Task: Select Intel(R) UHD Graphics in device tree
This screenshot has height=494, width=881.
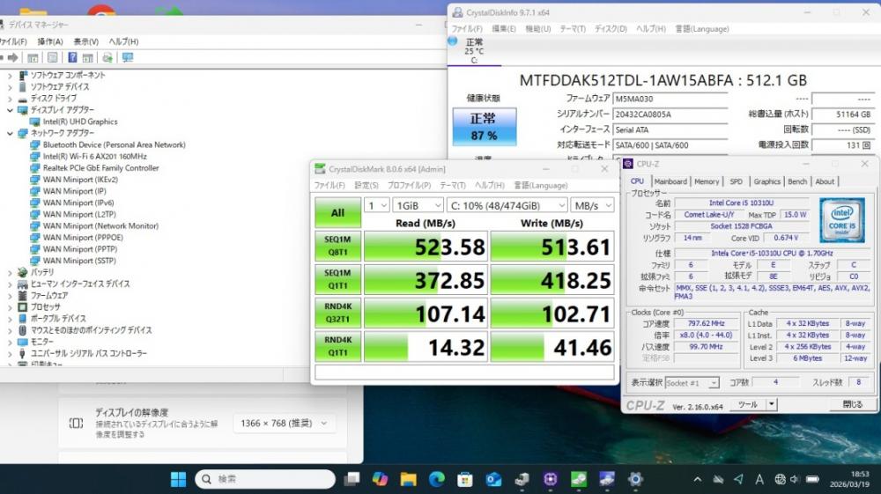Action: coord(80,122)
